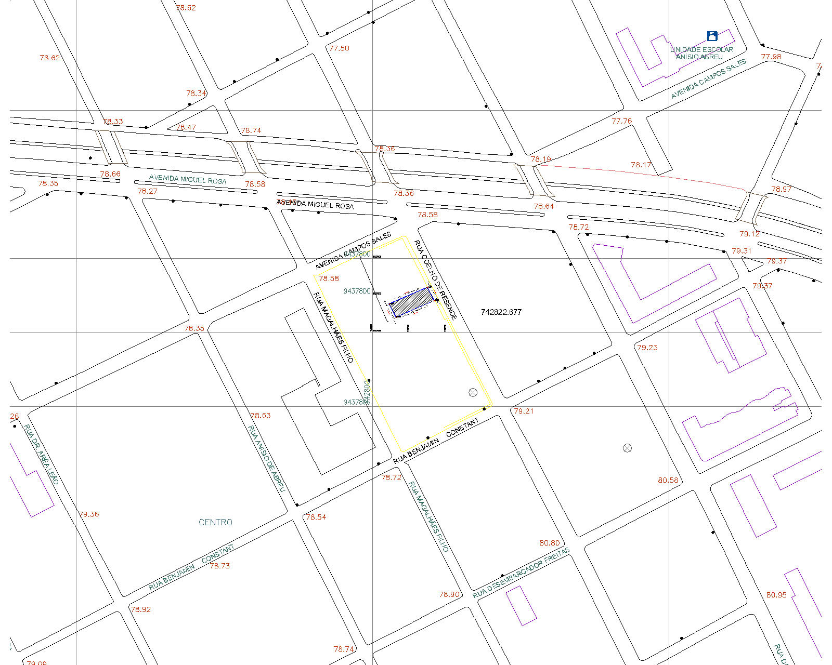The height and width of the screenshot is (665, 832).
Task: Click the Rua Anísio de Abreu street label
Action: coord(267,459)
